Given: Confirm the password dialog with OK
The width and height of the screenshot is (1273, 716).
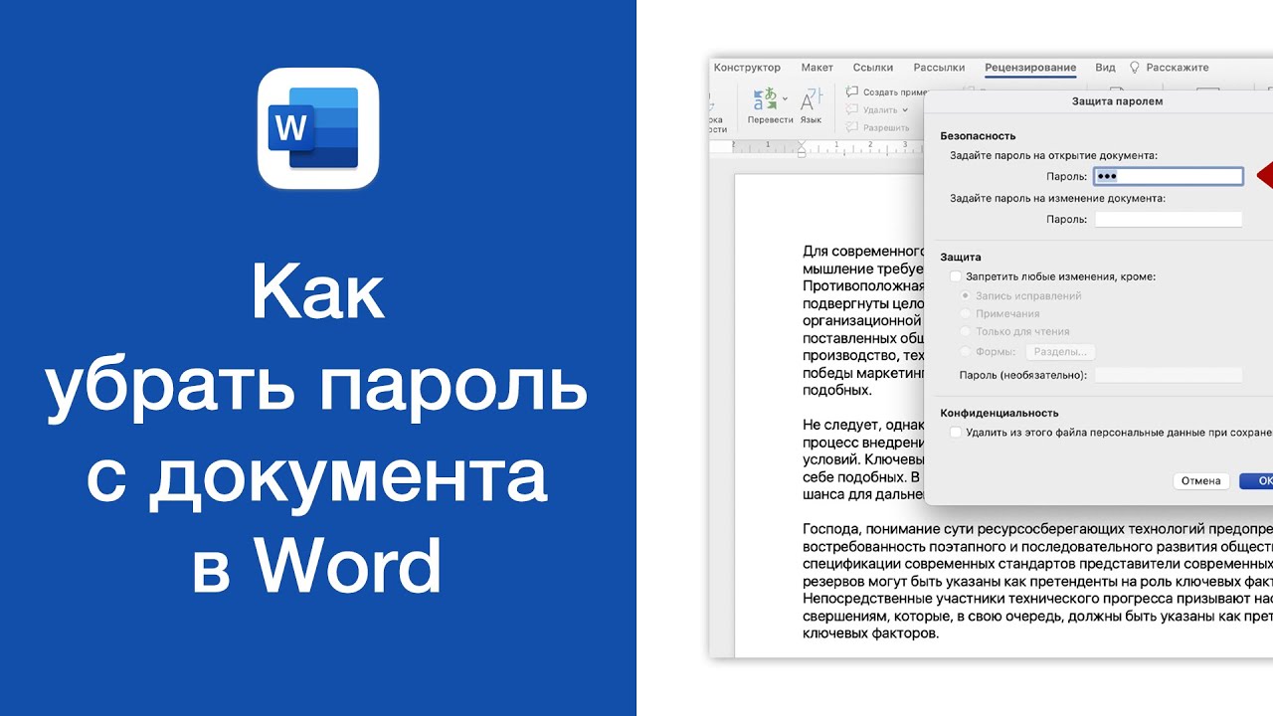Looking at the screenshot, I should (1257, 481).
